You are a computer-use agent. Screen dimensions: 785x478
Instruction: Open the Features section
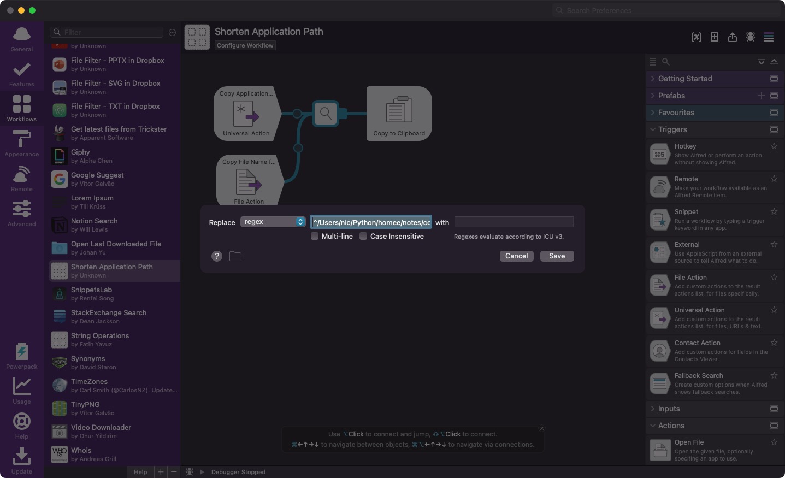coord(22,74)
